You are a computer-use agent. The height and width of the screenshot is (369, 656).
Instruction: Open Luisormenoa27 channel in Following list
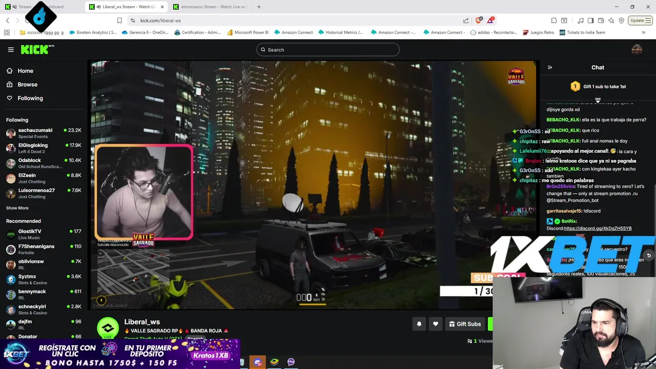tap(44, 193)
